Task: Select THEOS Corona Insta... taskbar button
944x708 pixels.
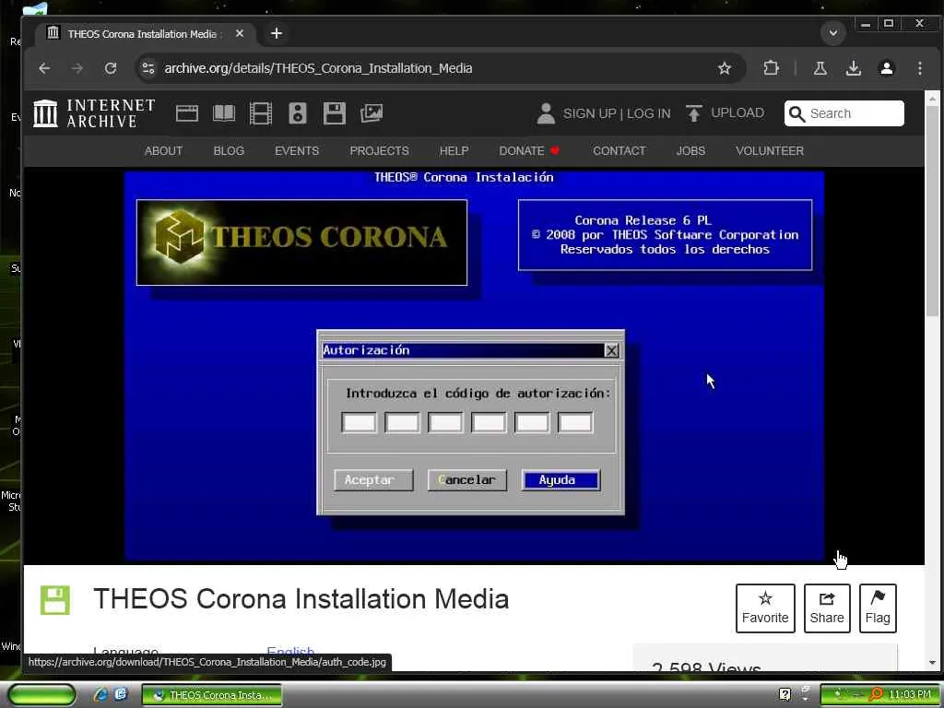Action: 212,695
